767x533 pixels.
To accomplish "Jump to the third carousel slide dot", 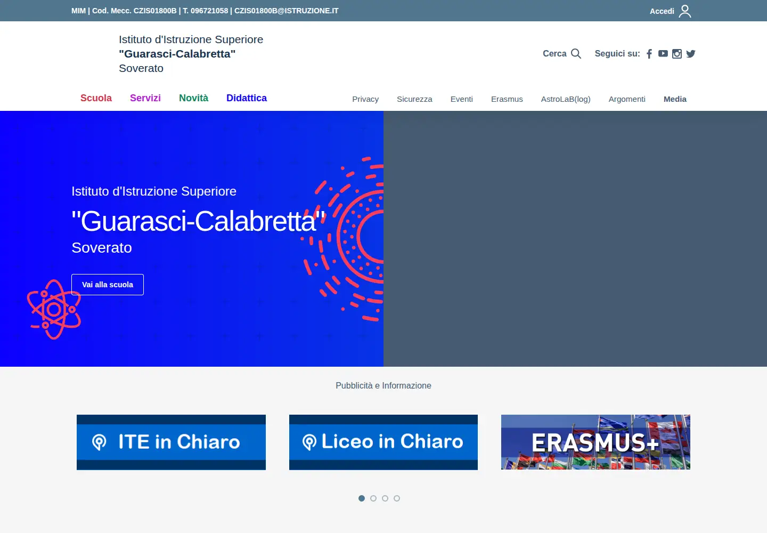I will [385, 498].
